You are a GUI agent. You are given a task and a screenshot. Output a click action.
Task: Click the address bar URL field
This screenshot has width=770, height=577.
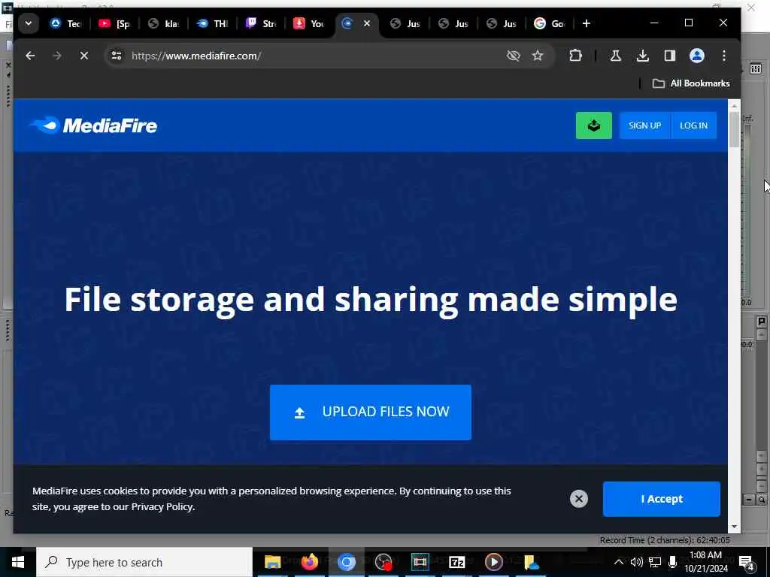[x=314, y=56]
